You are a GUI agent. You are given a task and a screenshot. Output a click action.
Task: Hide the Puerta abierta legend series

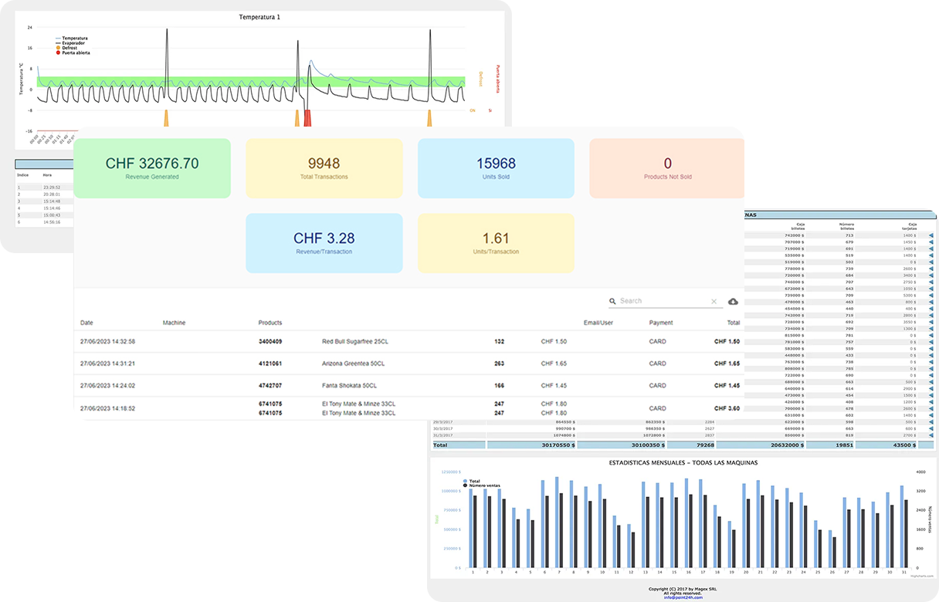click(75, 53)
